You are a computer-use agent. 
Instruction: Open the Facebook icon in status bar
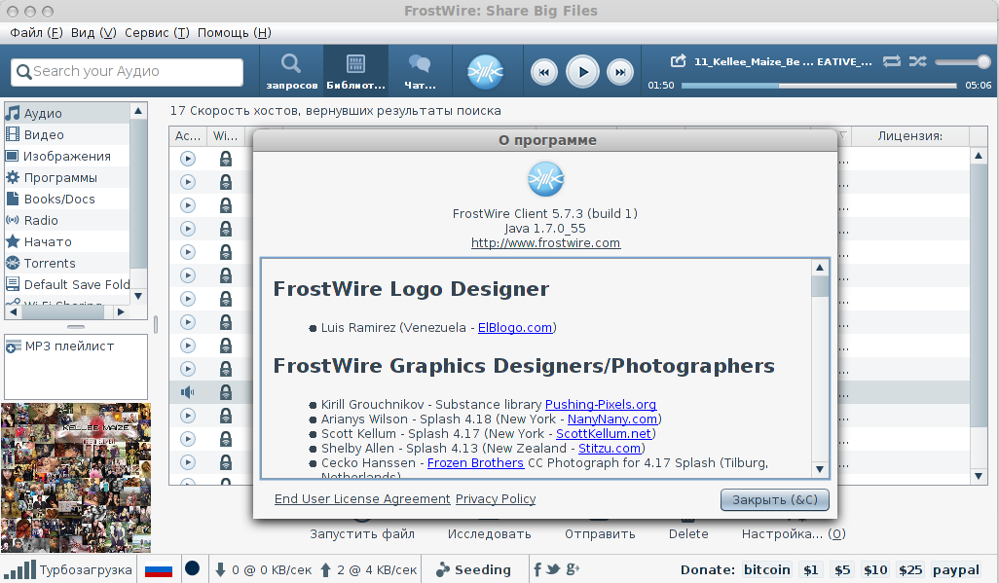pyautogui.click(x=537, y=569)
